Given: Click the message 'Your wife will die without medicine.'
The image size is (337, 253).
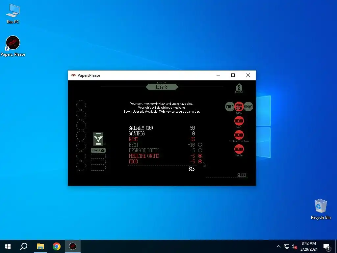Looking at the screenshot, I should click(x=162, y=108).
